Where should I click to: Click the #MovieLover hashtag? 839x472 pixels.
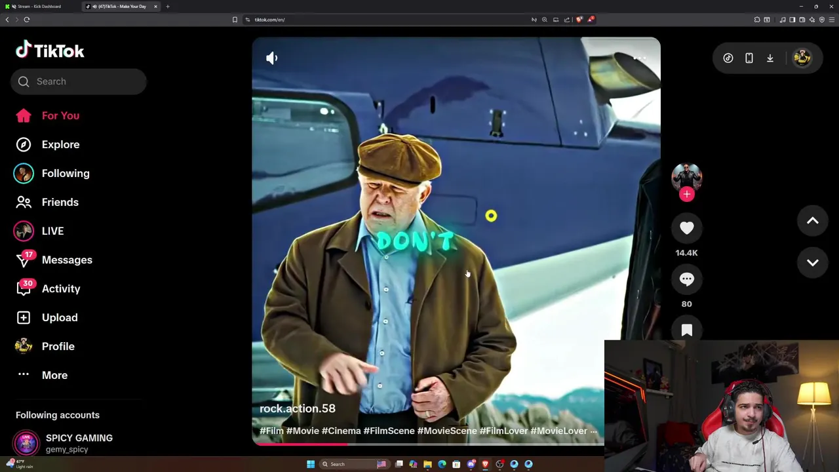click(559, 431)
